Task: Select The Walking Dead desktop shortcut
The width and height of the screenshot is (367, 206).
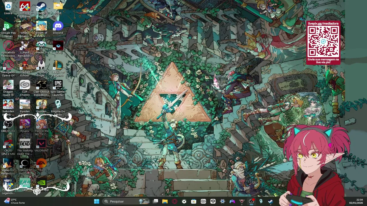Action: pos(25,147)
